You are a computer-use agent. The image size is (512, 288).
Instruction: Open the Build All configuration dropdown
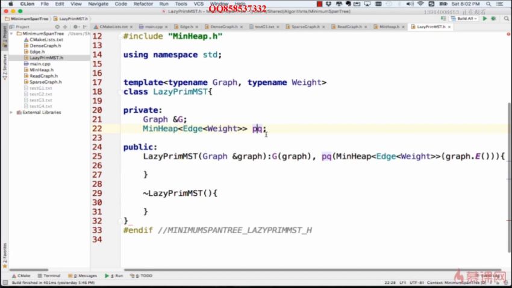click(464, 19)
